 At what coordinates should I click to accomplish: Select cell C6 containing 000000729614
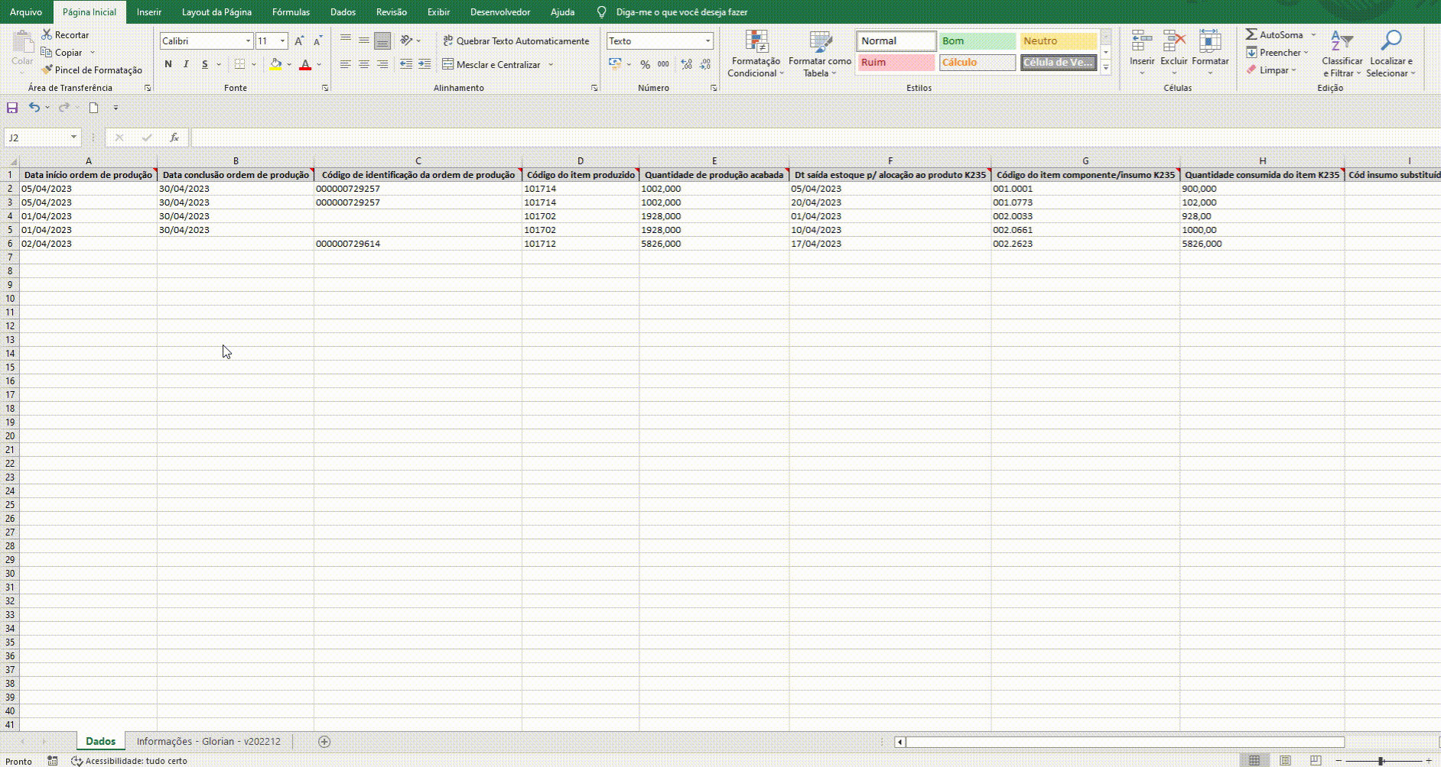417,244
